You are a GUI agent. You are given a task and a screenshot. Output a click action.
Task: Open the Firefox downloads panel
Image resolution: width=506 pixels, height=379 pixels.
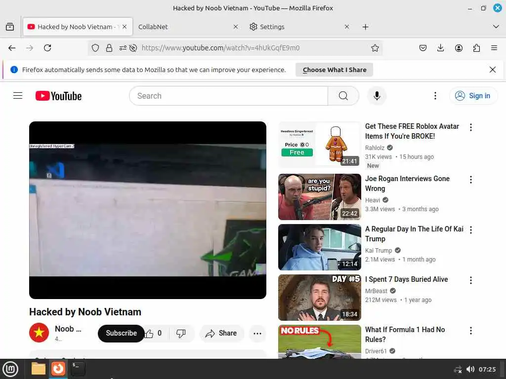click(440, 48)
